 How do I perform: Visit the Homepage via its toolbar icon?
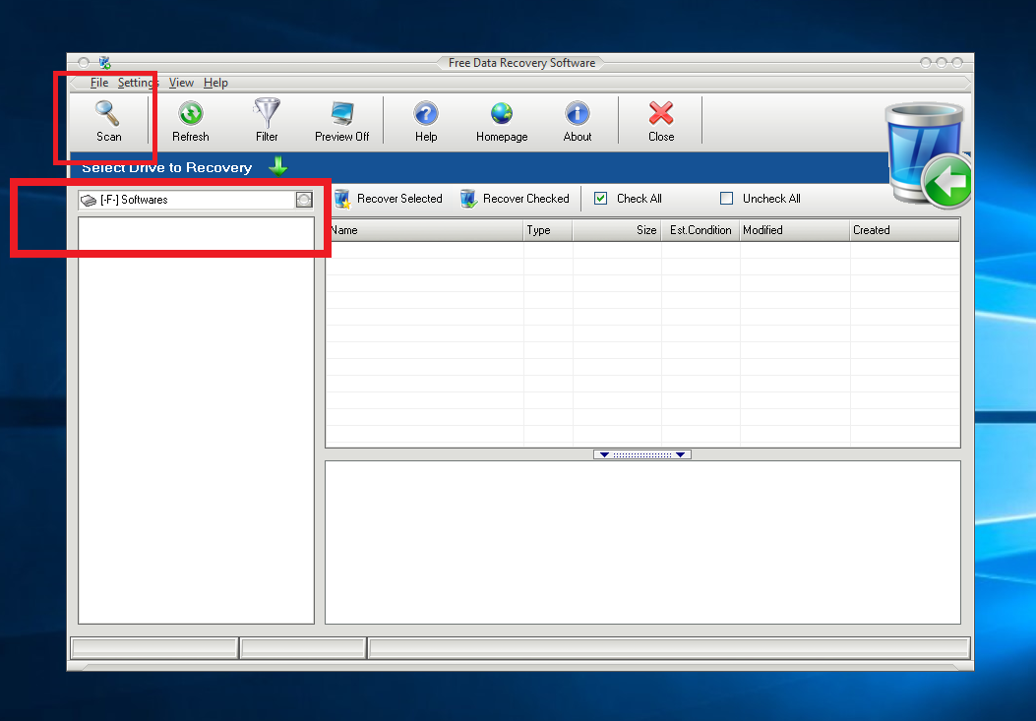pos(501,120)
